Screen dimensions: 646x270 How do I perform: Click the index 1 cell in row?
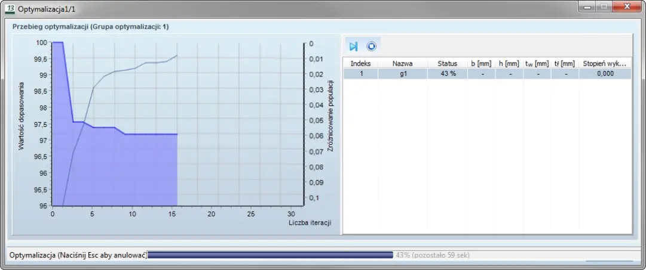pos(360,74)
